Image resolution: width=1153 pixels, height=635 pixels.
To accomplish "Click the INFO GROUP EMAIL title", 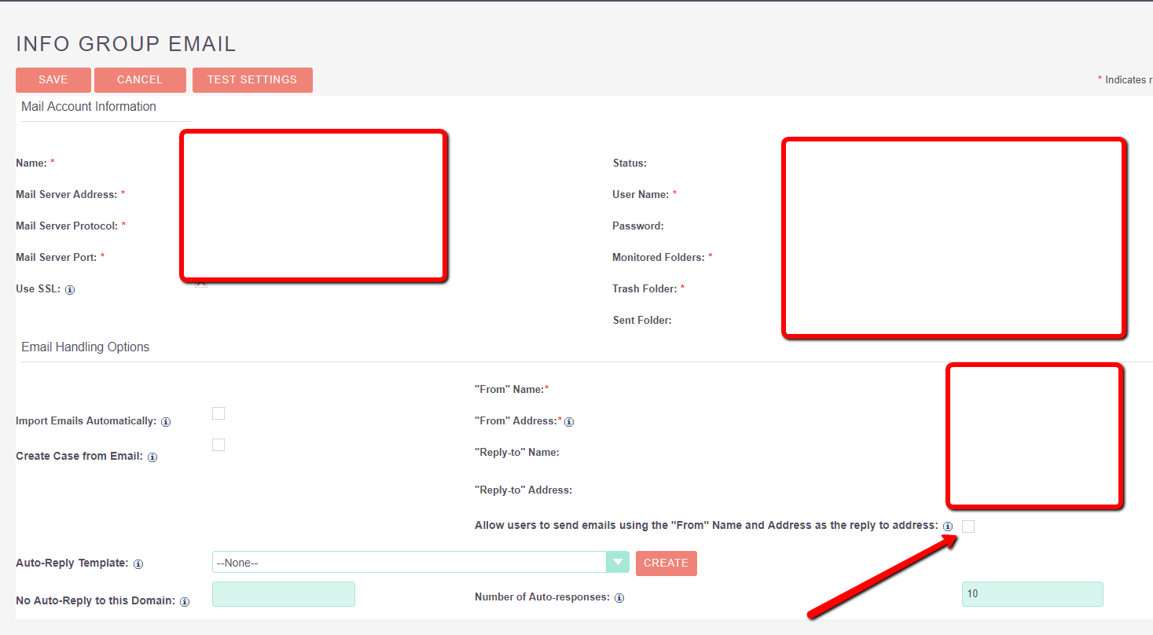I will pos(126,44).
